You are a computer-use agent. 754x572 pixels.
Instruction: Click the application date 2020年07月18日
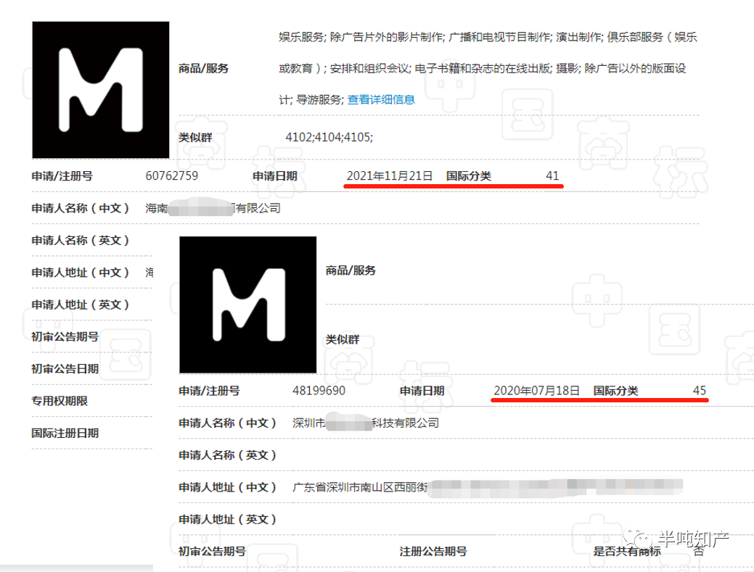536,391
